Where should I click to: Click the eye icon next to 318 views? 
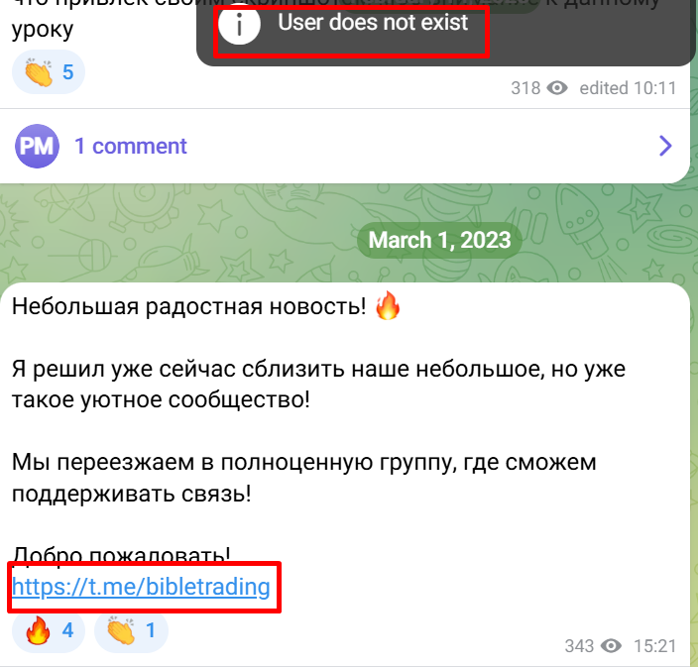(557, 88)
